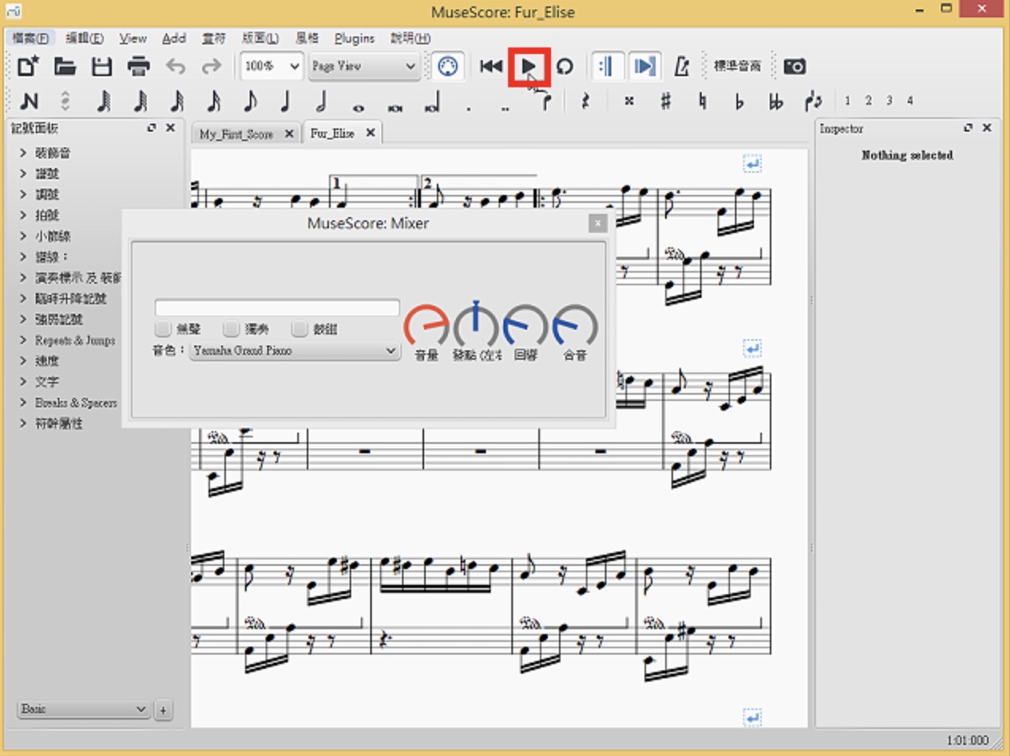Undo the last action
Image resolution: width=1010 pixels, height=756 pixels.
tap(175, 66)
